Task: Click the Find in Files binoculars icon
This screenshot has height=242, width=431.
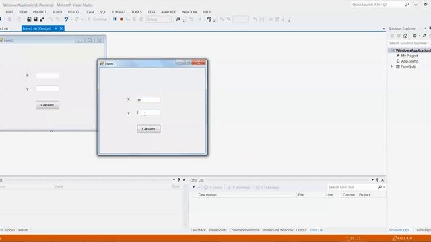Action: click(x=178, y=19)
